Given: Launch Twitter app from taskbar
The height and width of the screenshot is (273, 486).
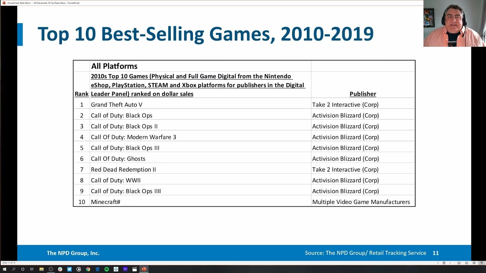Looking at the screenshot, I should [69, 269].
